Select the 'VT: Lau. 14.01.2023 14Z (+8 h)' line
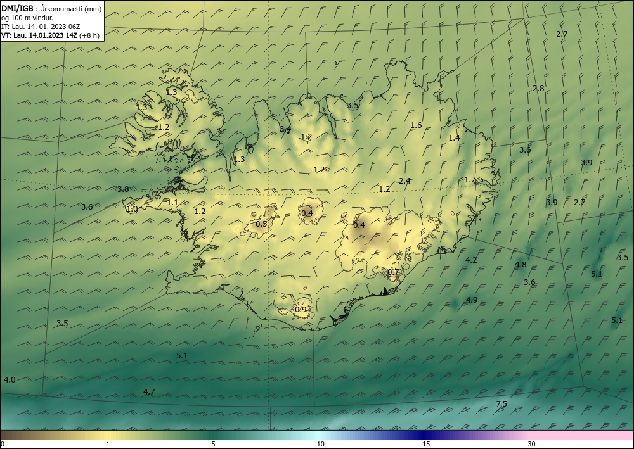634x449 pixels. tap(50, 35)
